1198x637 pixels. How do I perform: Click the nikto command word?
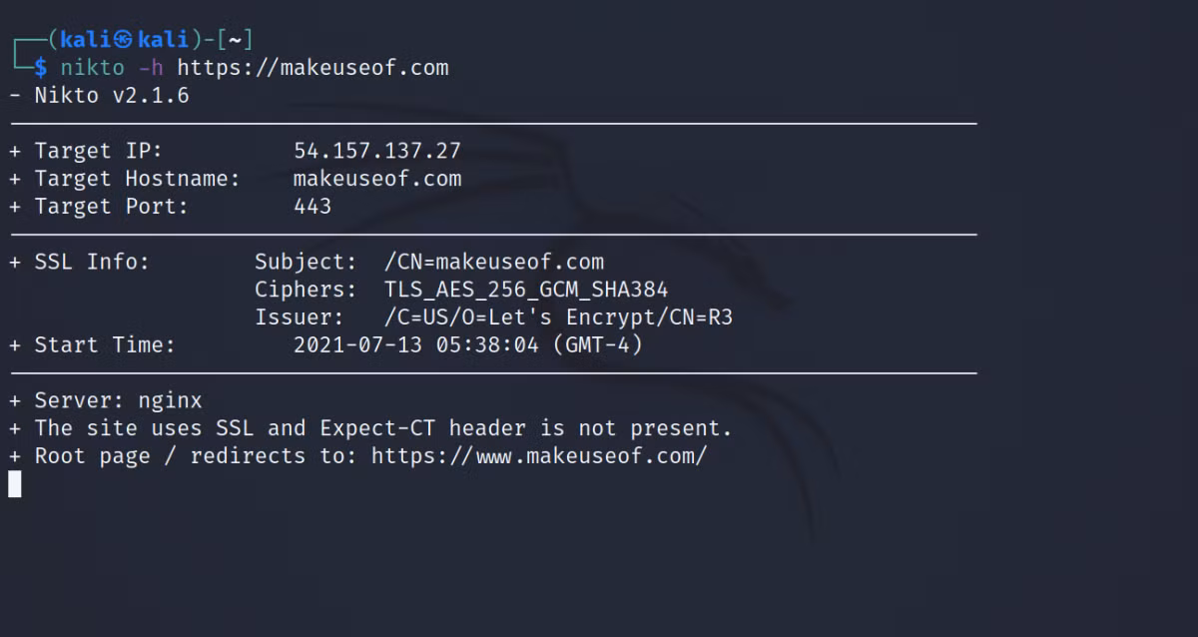point(92,68)
